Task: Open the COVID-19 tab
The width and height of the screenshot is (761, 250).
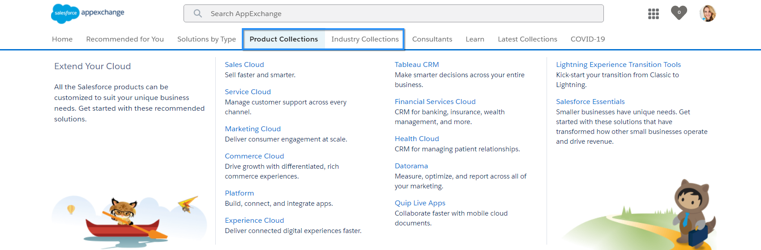Action: (x=588, y=39)
